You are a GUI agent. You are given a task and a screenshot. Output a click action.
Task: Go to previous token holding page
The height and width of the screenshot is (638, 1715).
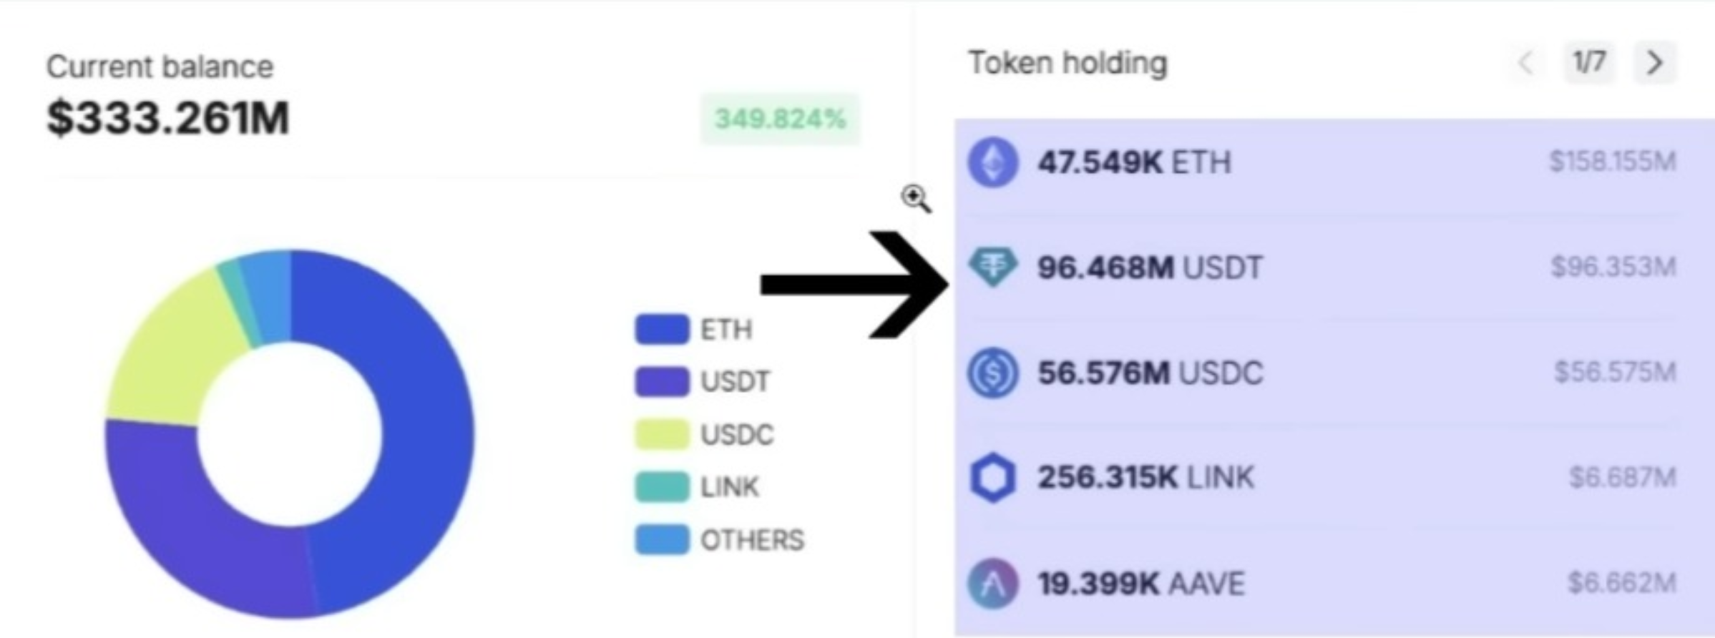(1525, 63)
